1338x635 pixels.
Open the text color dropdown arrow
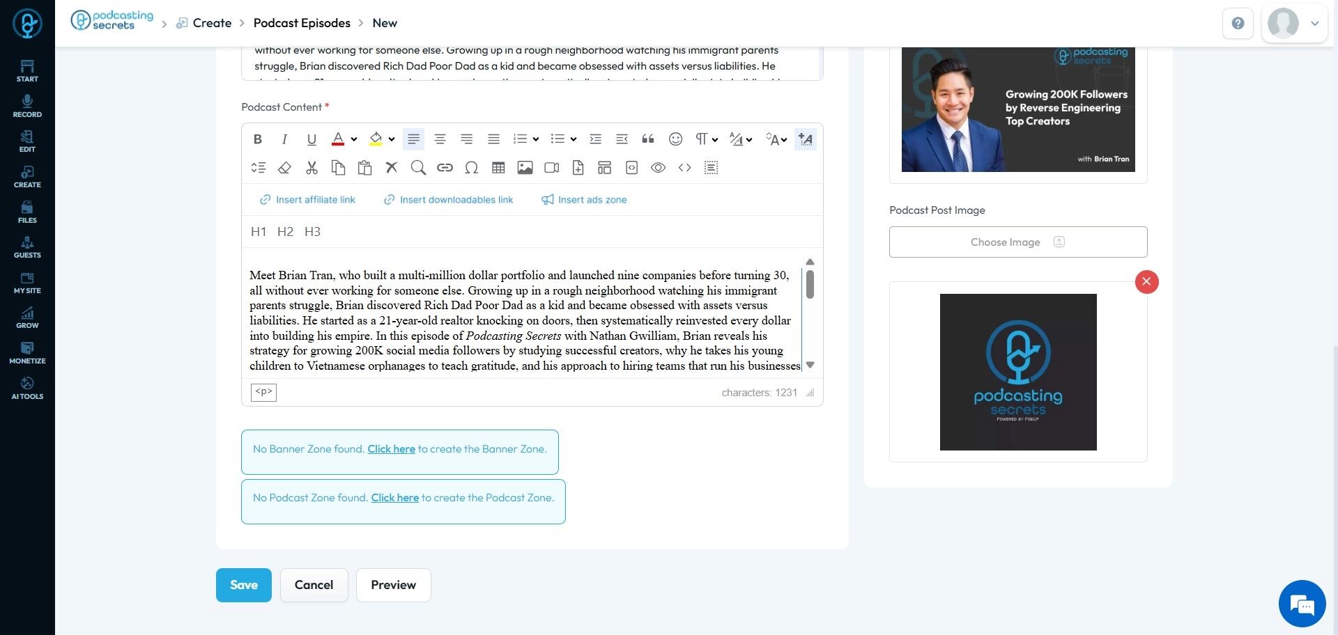point(354,139)
